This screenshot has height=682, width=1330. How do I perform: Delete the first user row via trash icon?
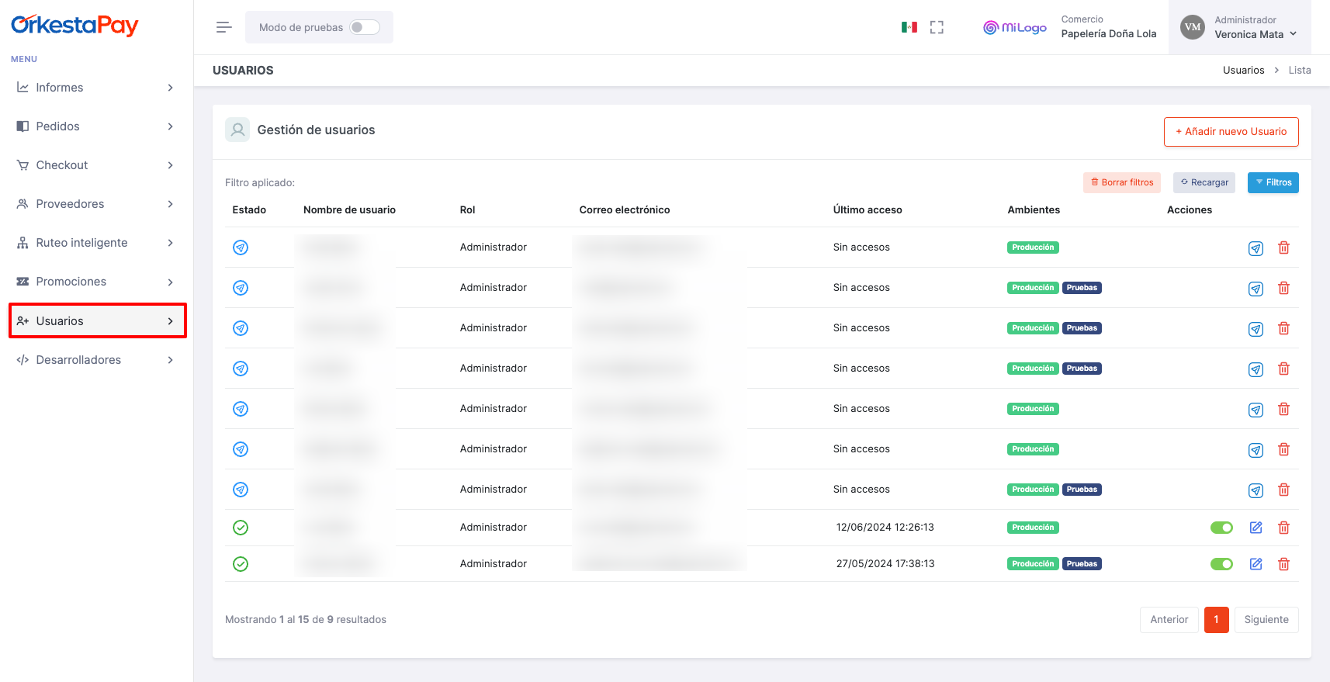(1284, 248)
